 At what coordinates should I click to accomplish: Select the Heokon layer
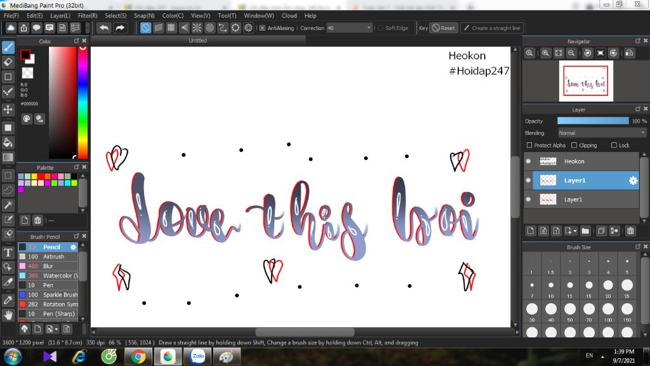tap(586, 161)
